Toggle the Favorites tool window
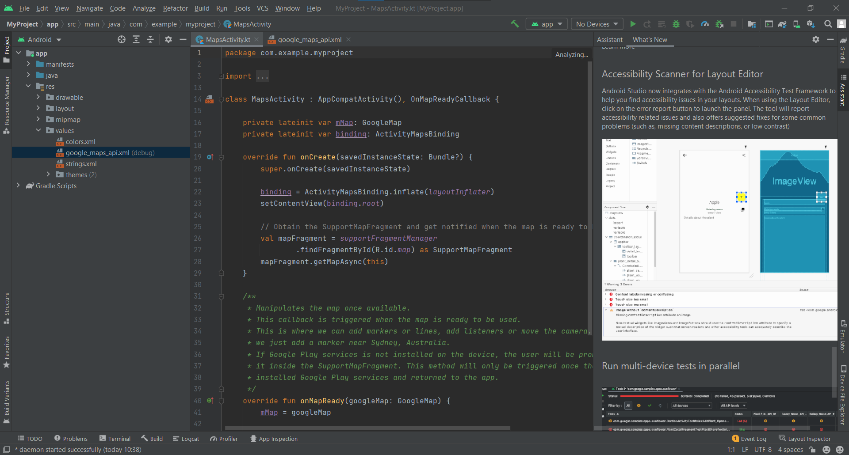The image size is (849, 455). coord(7,352)
